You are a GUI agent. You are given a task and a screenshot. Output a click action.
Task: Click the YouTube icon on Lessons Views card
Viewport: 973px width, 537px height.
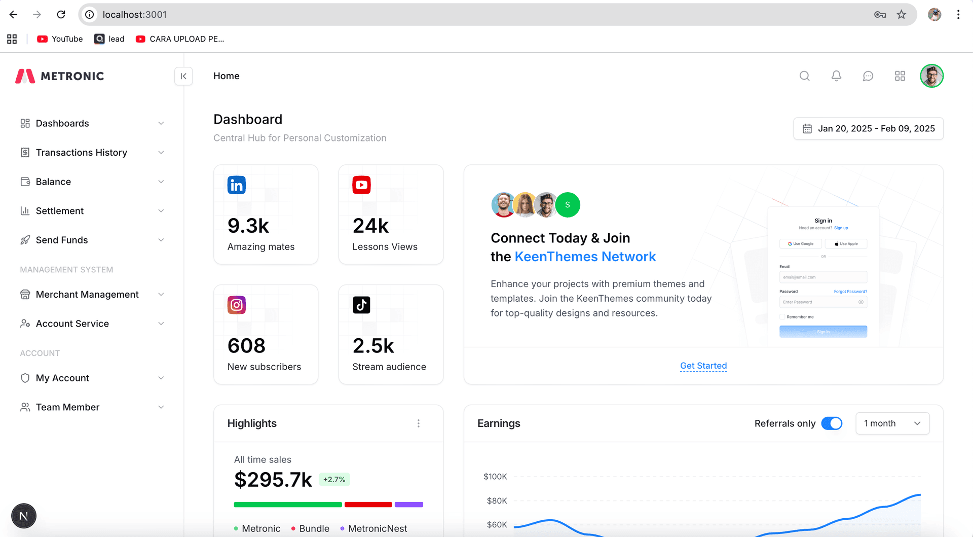point(361,185)
